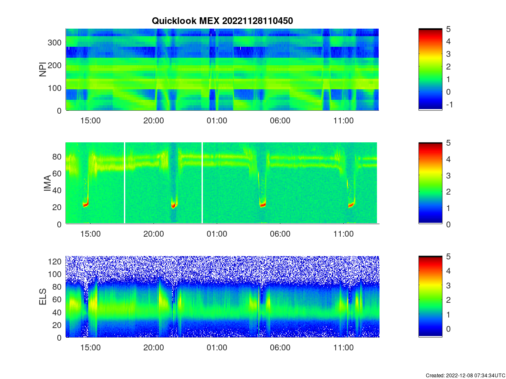Click the first red IMA peak near 15:00

point(86,205)
